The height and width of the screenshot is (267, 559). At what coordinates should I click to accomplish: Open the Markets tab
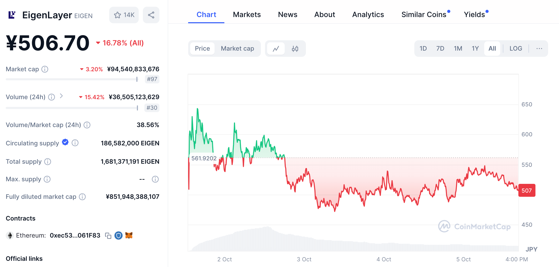pos(247,15)
